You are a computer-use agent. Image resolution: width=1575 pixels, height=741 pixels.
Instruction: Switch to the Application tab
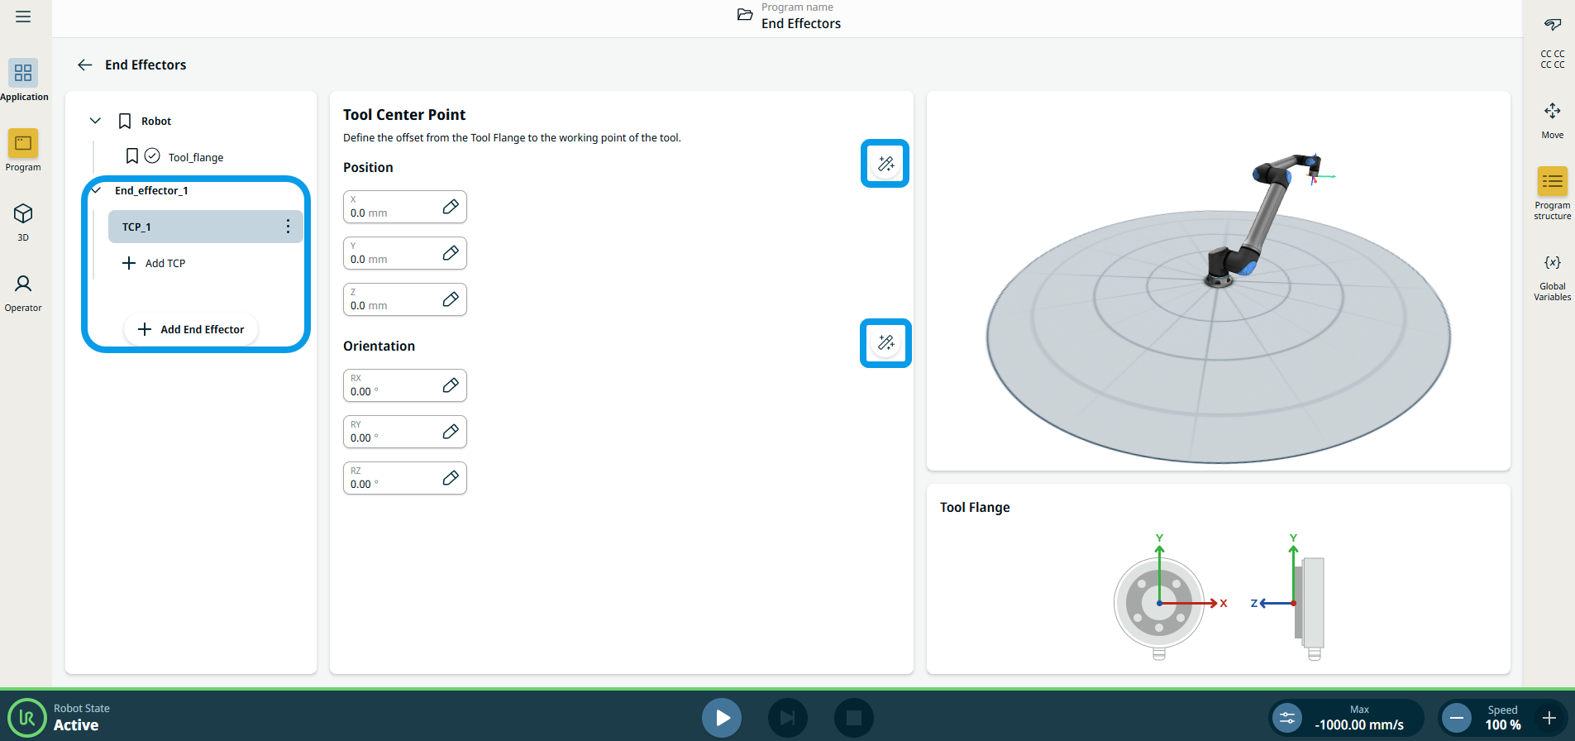[23, 80]
